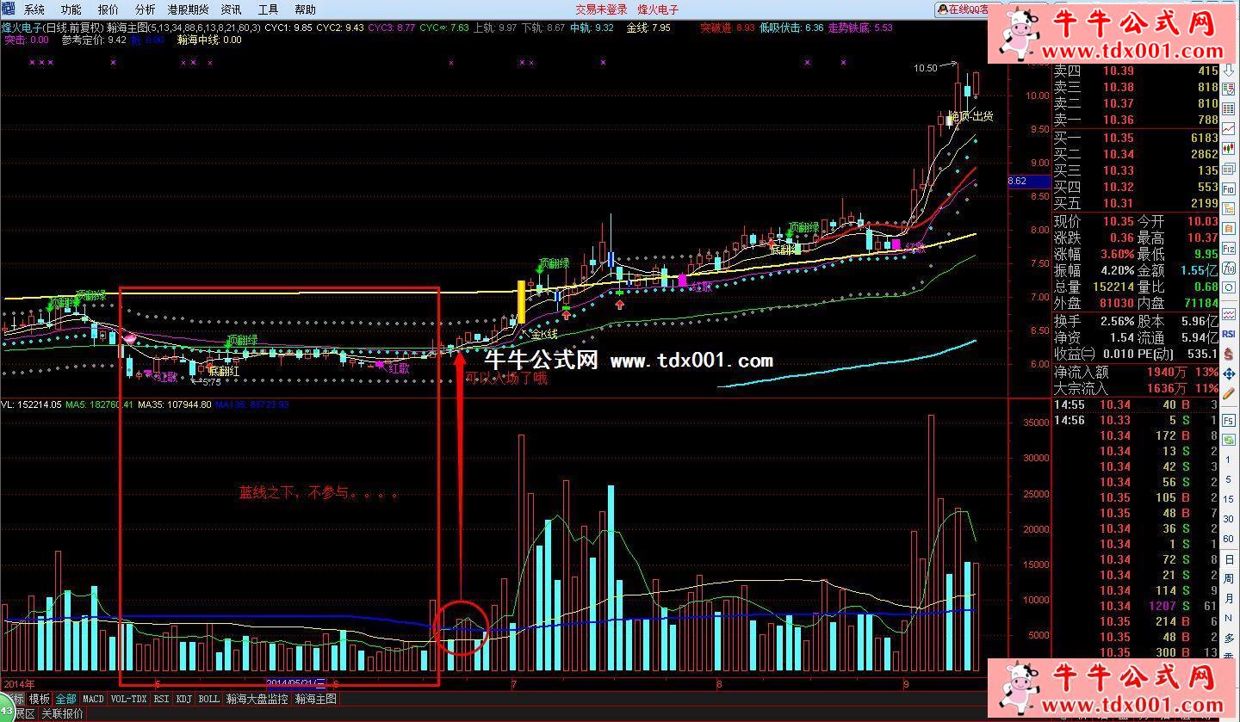Select the MACD indicator tab
The width and height of the screenshot is (1240, 722).
tap(93, 699)
